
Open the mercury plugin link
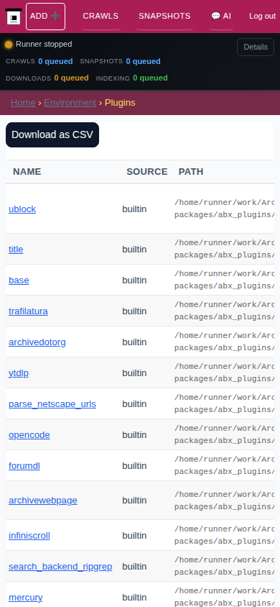click(x=26, y=598)
